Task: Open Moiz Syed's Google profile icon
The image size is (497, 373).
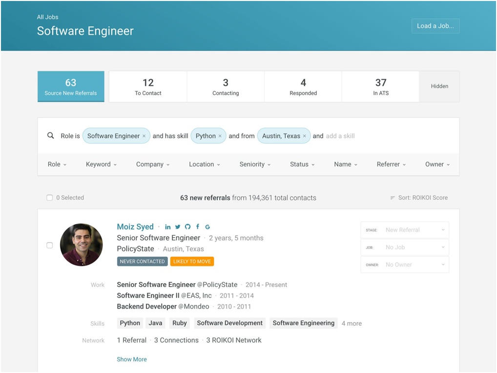Action: (x=207, y=227)
